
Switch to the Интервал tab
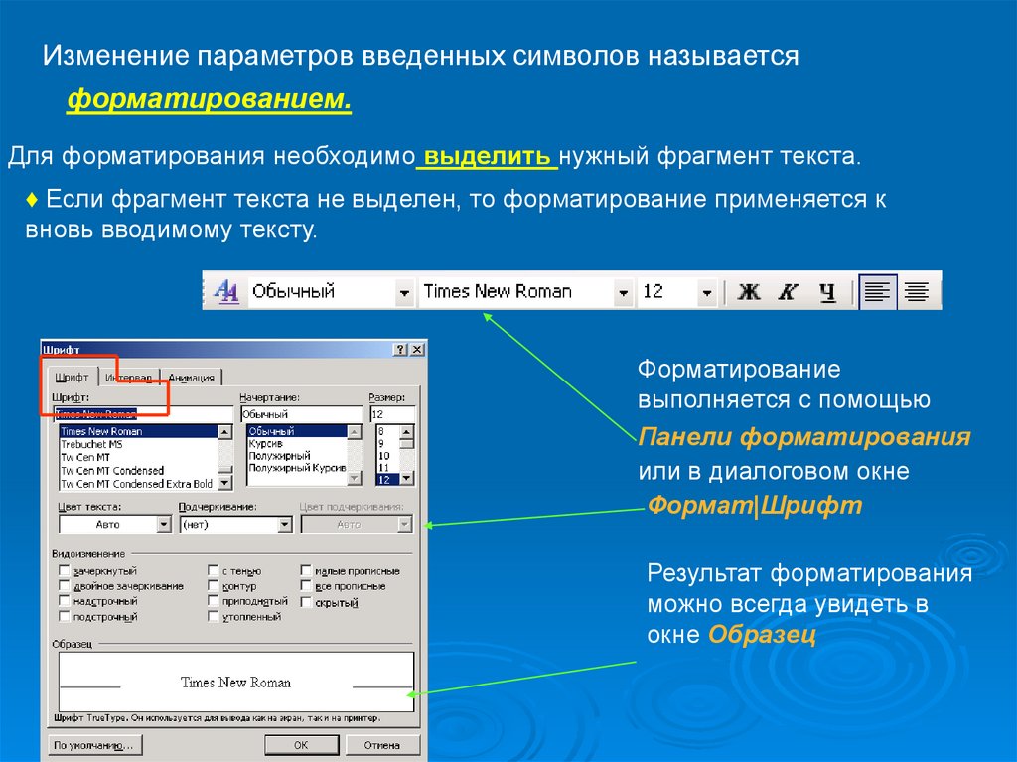tap(129, 378)
